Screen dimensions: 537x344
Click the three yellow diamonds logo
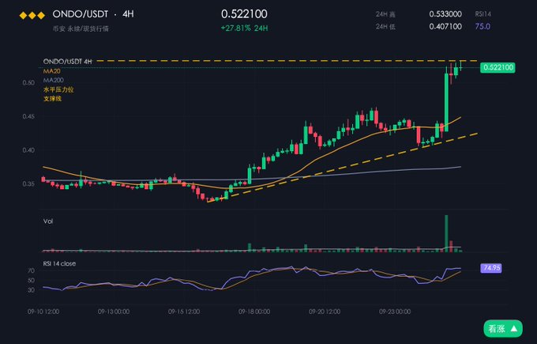(32, 16)
